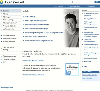Open 'Om webbplatsen' footer link
This screenshot has height=91, width=100.
[x=6, y=88]
